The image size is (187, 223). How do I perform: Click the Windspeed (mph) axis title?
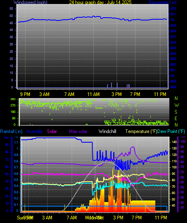[30, 2]
